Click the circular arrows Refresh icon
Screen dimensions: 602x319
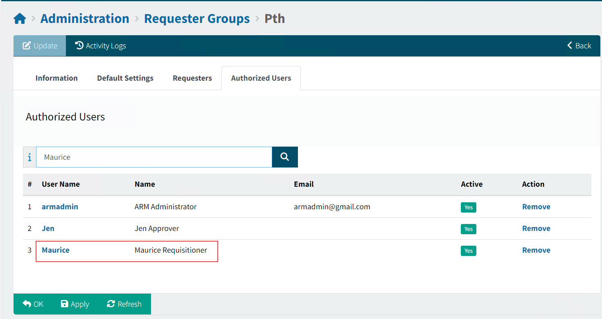110,304
